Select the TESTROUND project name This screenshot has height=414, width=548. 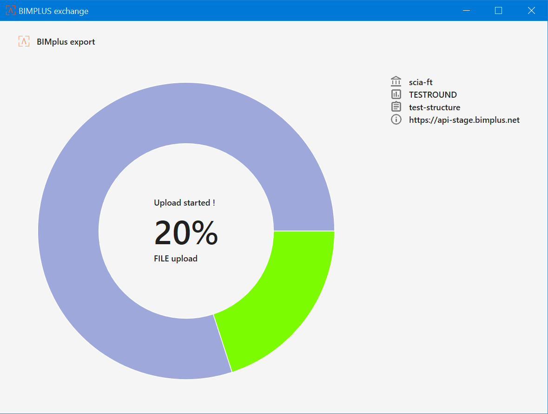point(433,95)
